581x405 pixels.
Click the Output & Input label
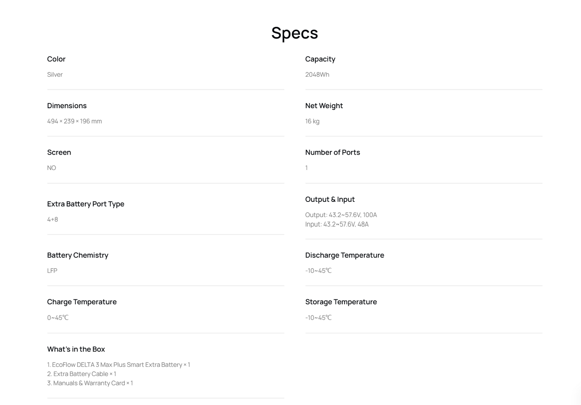pos(330,199)
